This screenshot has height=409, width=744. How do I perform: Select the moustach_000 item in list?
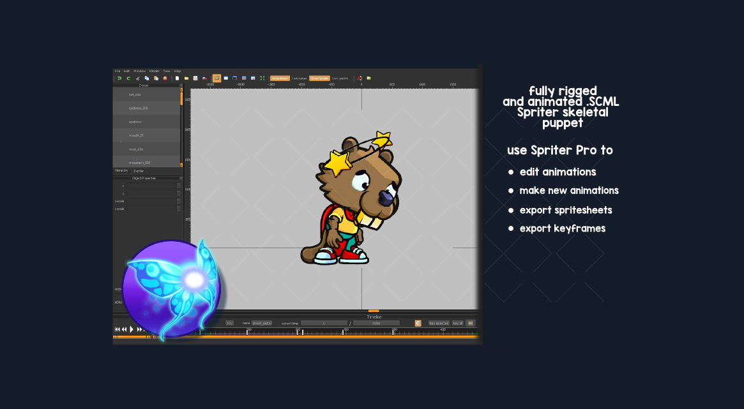click(x=146, y=162)
